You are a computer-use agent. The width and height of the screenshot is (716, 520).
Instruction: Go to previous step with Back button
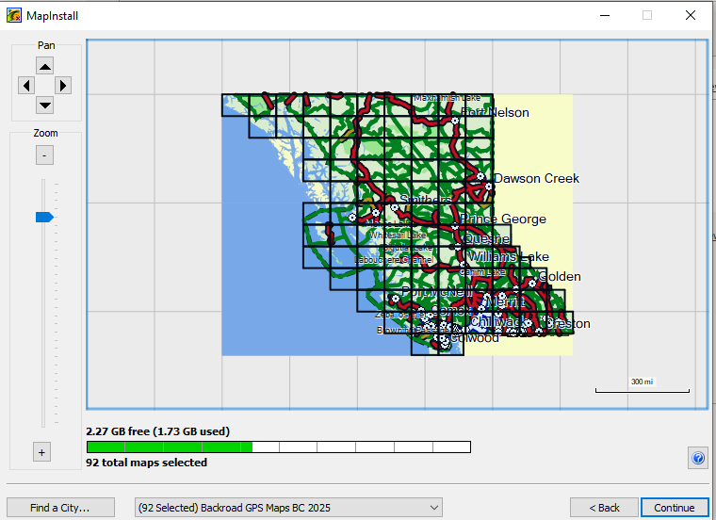[604, 507]
